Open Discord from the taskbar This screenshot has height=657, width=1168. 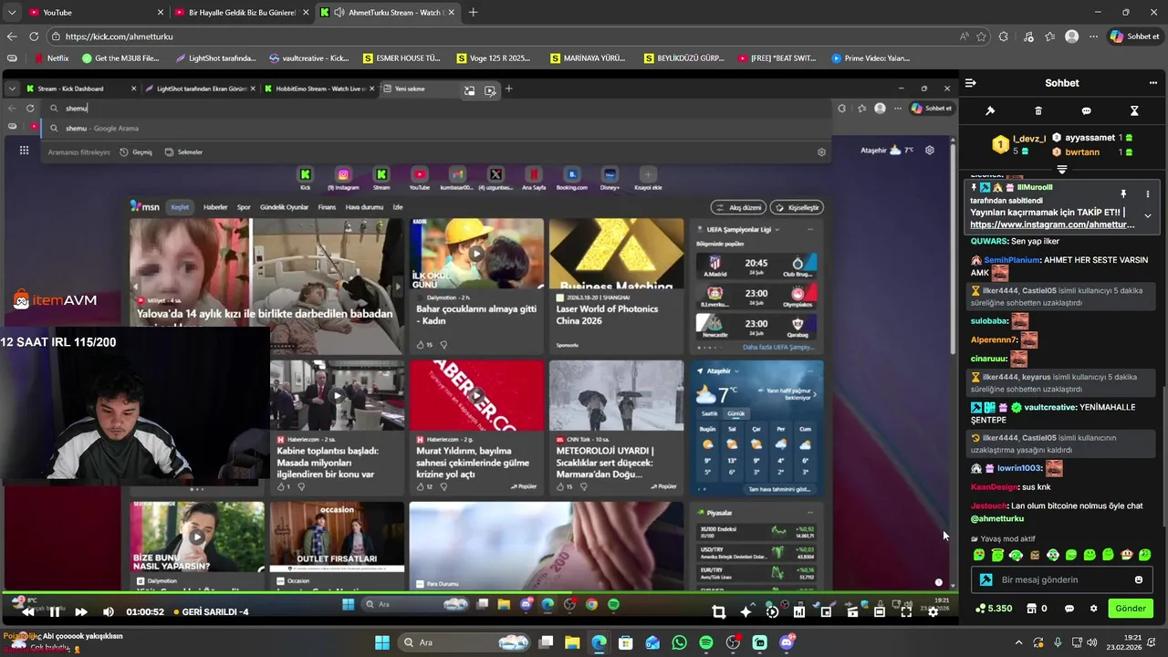pos(787,642)
